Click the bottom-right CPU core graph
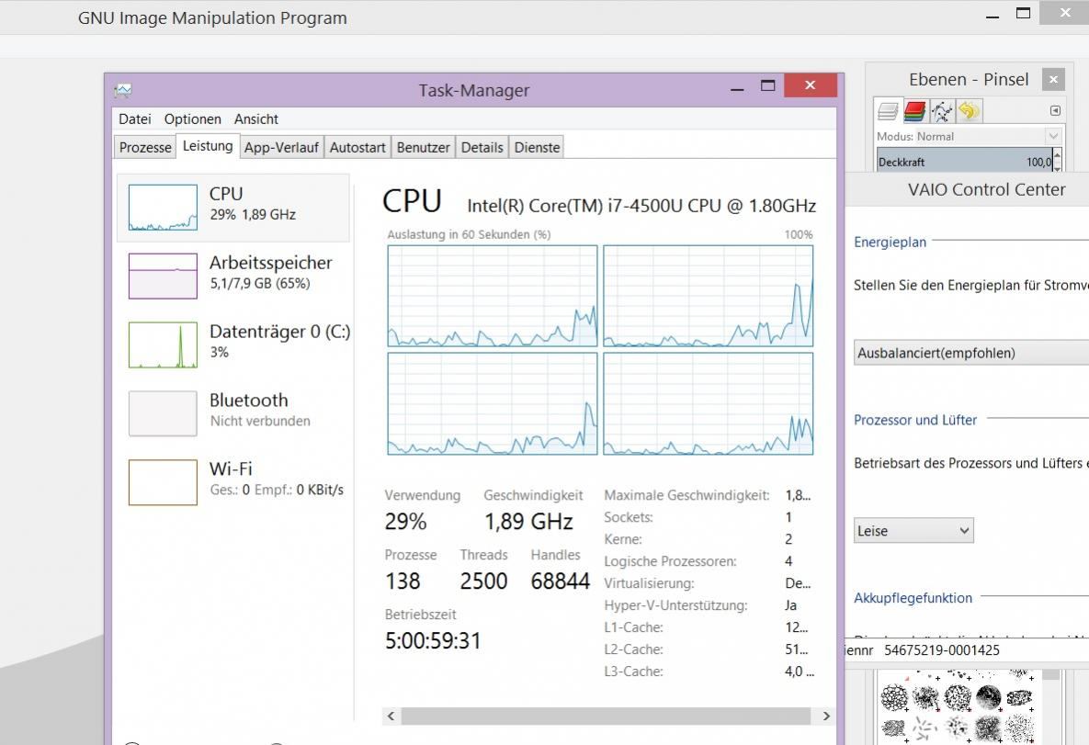Viewport: 1089px width, 745px height. pyautogui.click(x=709, y=403)
